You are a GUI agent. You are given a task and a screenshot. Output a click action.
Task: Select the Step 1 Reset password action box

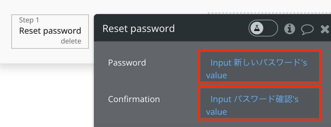click(50, 32)
